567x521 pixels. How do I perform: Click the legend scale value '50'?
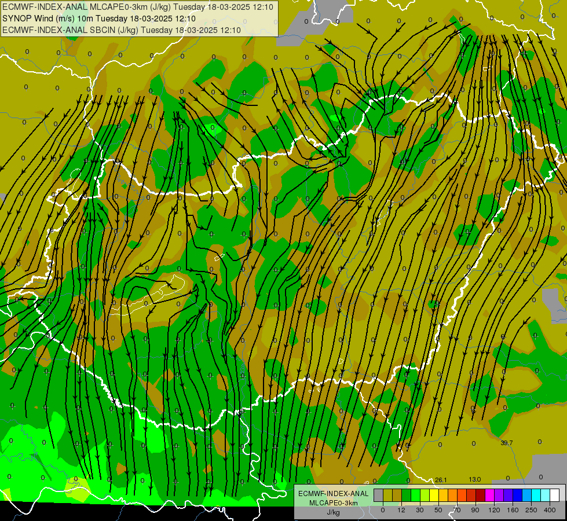(438, 510)
